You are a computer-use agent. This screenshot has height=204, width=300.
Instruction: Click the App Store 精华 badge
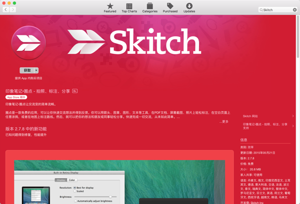(x=16, y=97)
